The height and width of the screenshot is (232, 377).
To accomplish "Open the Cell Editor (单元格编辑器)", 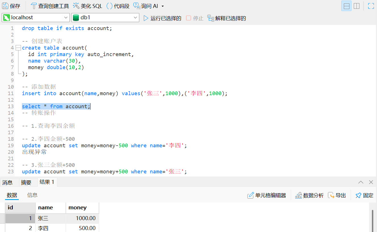I will point(267,195).
